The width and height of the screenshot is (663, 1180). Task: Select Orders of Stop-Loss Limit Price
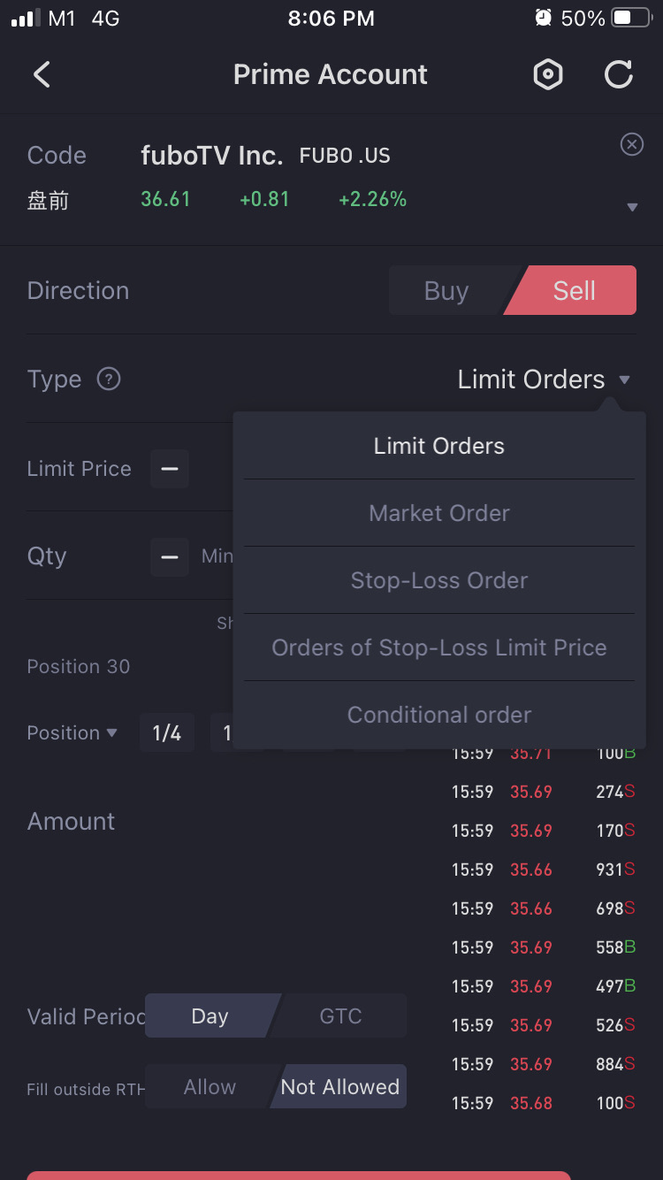(439, 647)
